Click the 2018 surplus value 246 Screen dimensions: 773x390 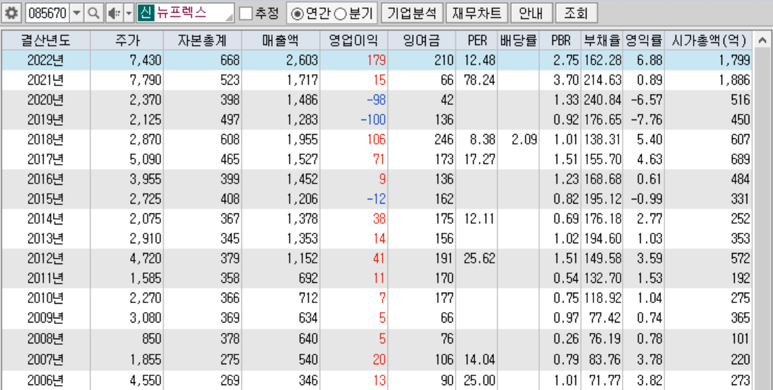coord(444,140)
